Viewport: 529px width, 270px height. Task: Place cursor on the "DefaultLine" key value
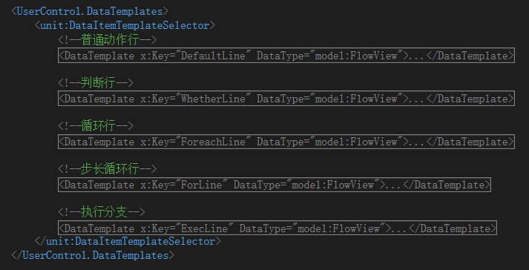click(x=213, y=56)
